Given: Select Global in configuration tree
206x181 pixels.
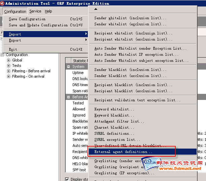Looking at the screenshot, I should coord(17,60).
